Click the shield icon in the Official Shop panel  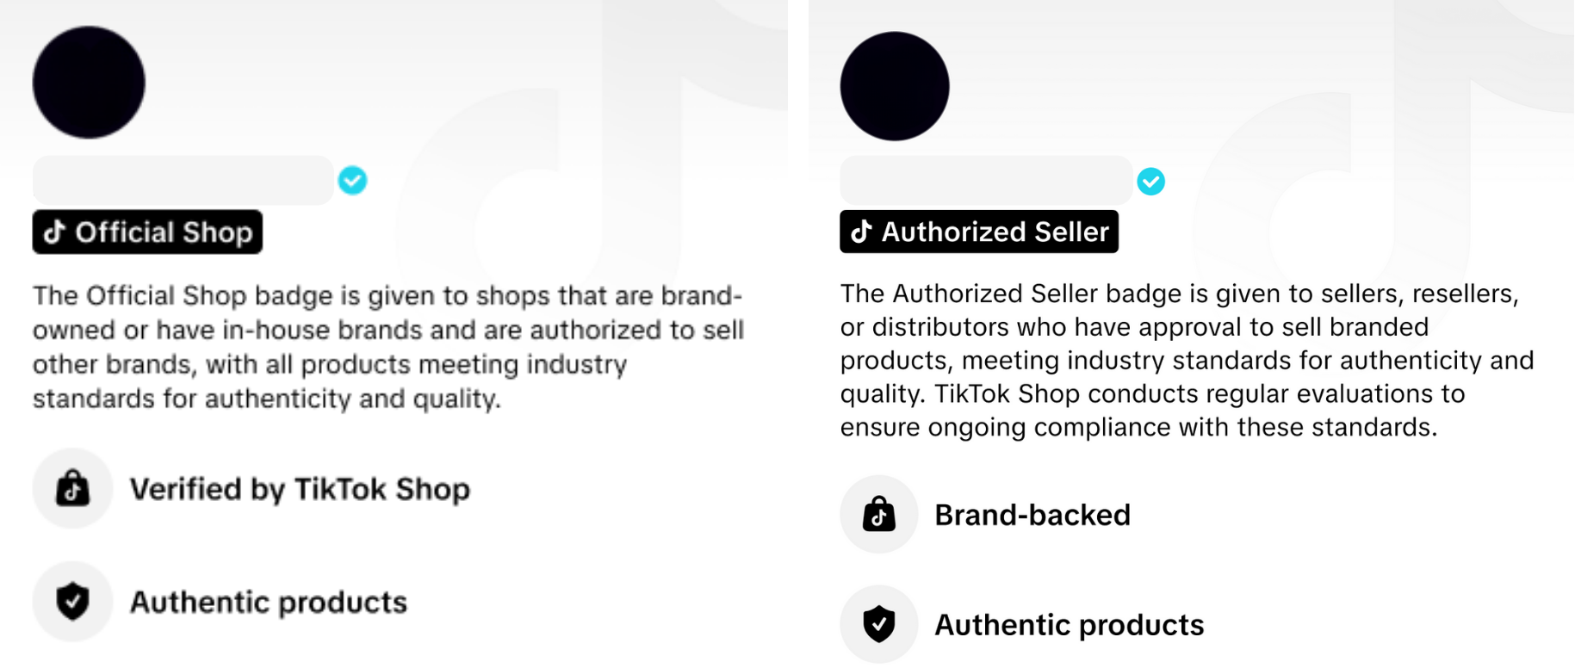[x=73, y=602]
